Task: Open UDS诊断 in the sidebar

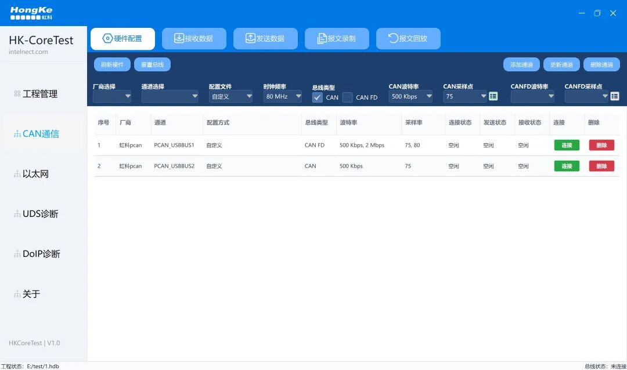Action: 41,214
